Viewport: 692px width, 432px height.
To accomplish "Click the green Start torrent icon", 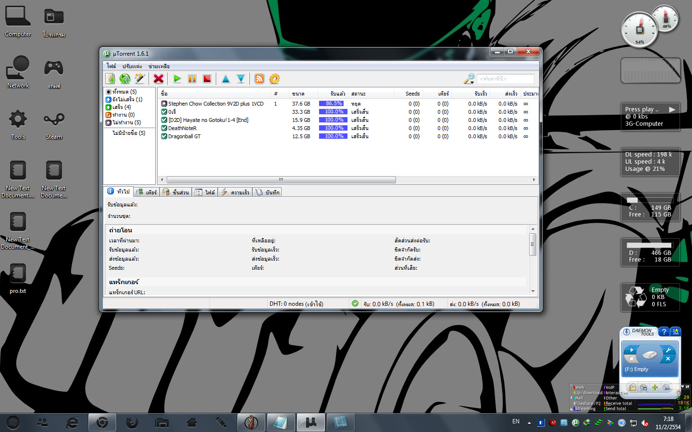I will (x=177, y=79).
